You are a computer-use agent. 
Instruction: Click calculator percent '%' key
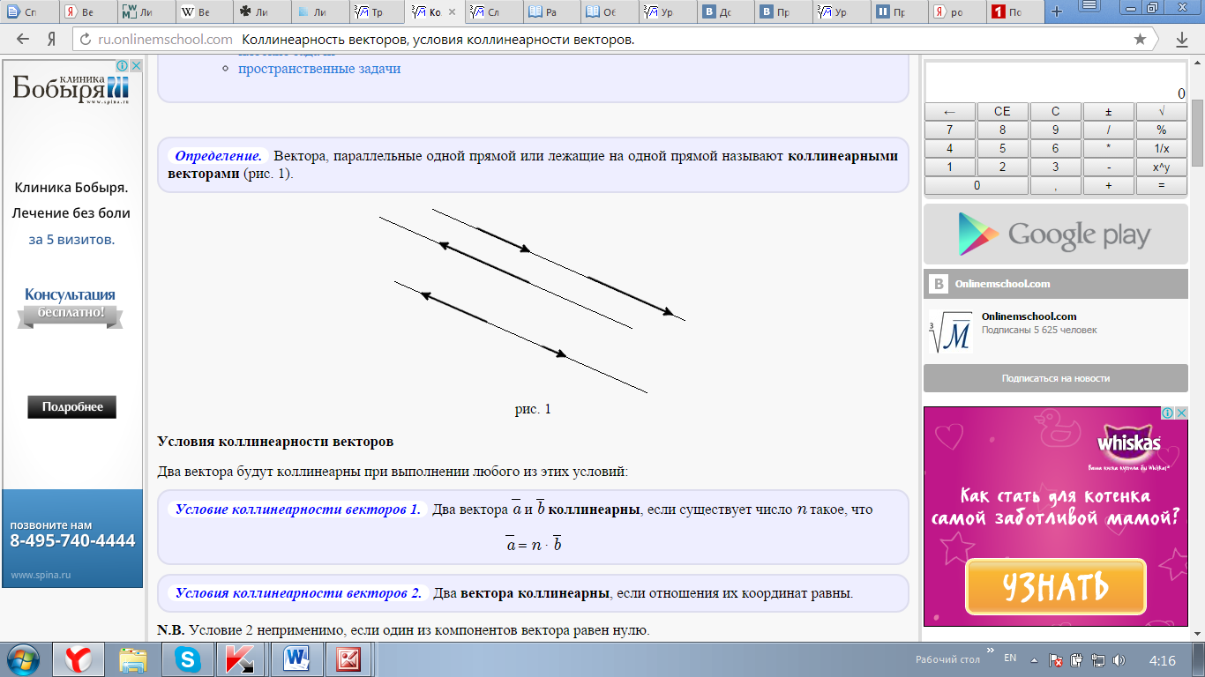coord(1161,130)
